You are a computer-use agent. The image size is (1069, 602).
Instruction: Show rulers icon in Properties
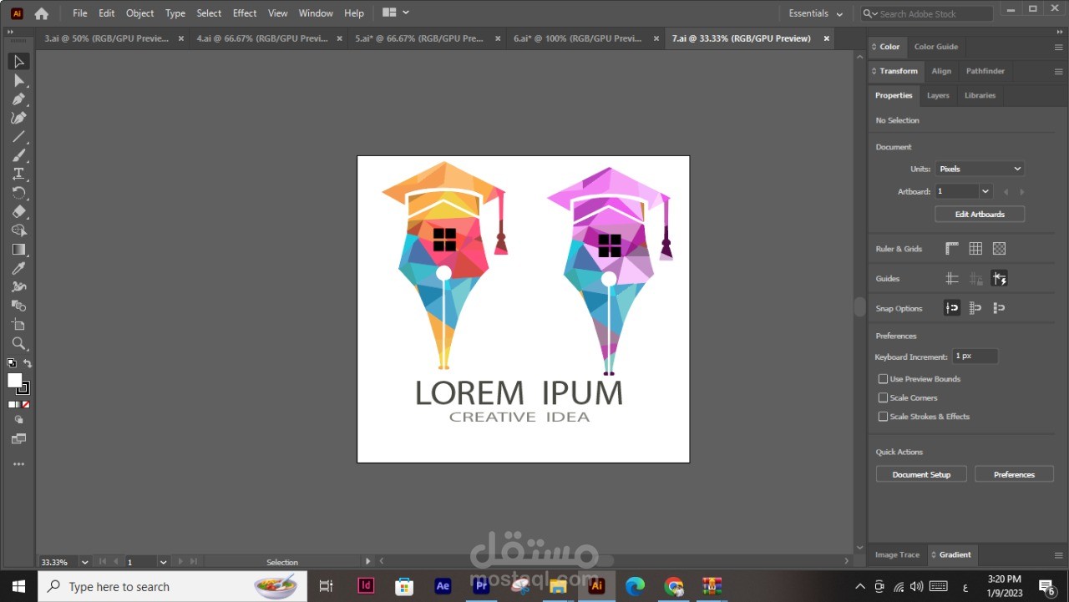pyautogui.click(x=951, y=249)
